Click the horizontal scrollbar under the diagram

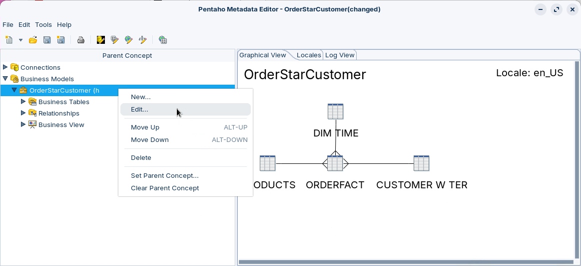[x=405, y=262]
